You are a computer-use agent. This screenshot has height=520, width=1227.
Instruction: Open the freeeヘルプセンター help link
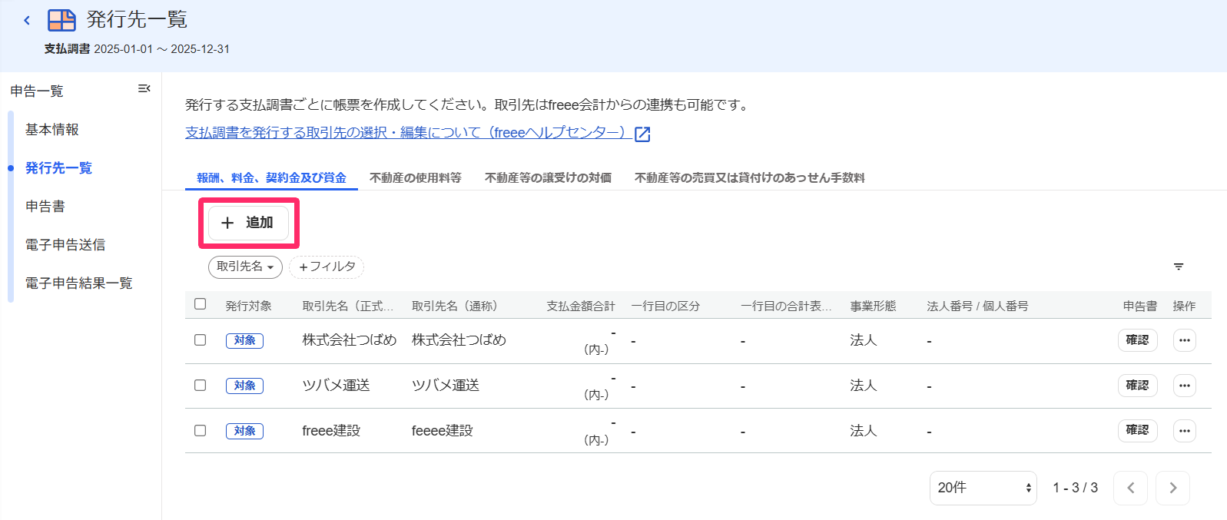(x=409, y=133)
